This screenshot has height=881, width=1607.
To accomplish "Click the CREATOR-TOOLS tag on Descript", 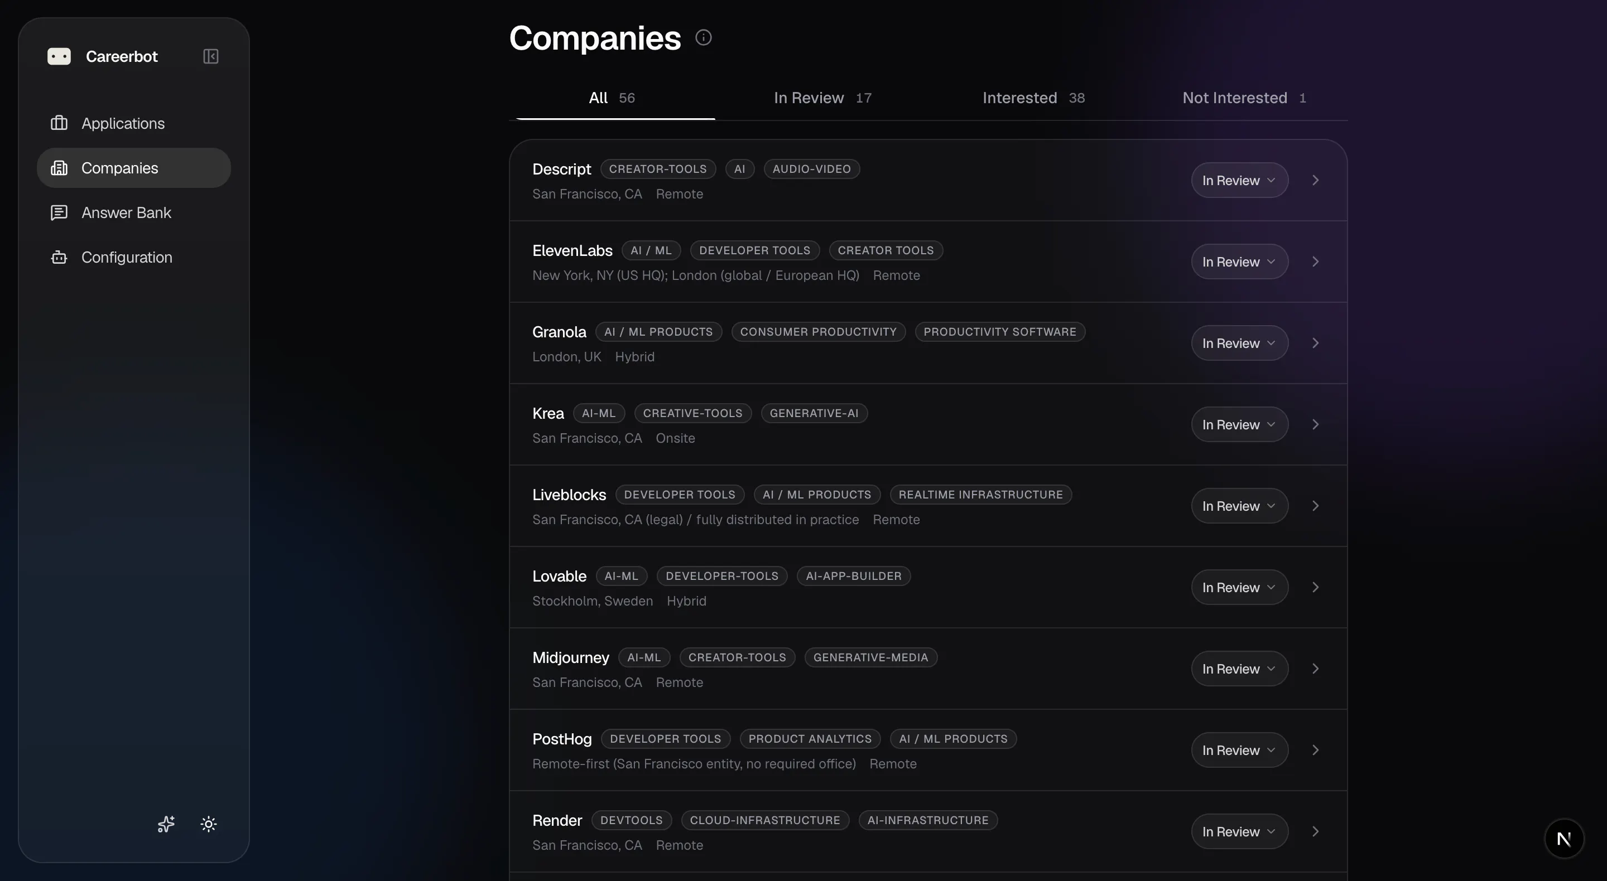I will click(657, 169).
